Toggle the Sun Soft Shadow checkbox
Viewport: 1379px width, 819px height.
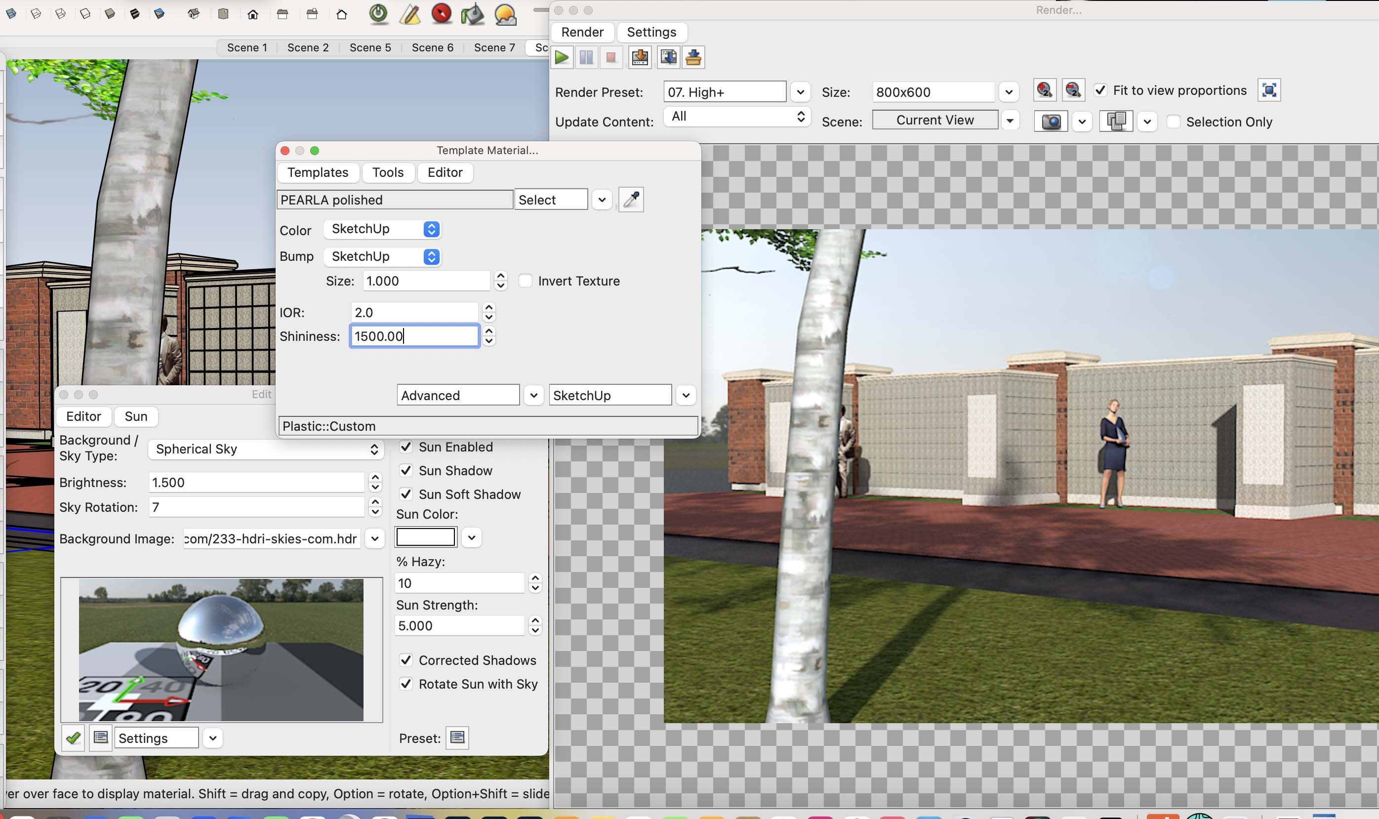click(406, 494)
